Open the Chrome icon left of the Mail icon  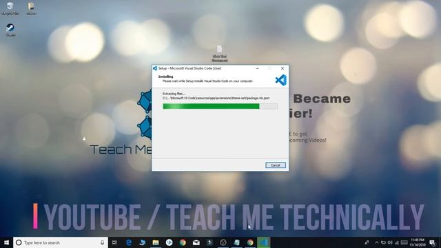(x=183, y=242)
